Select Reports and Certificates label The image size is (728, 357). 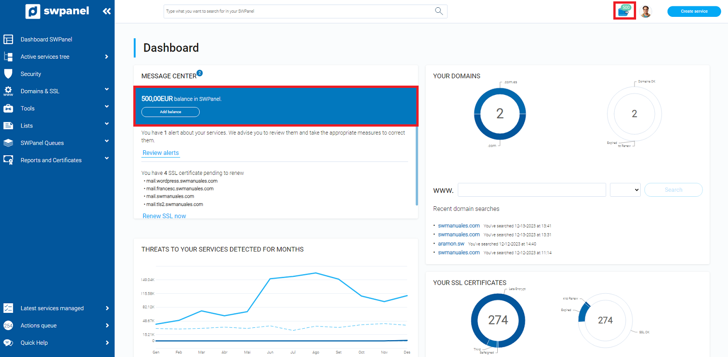[x=51, y=160]
